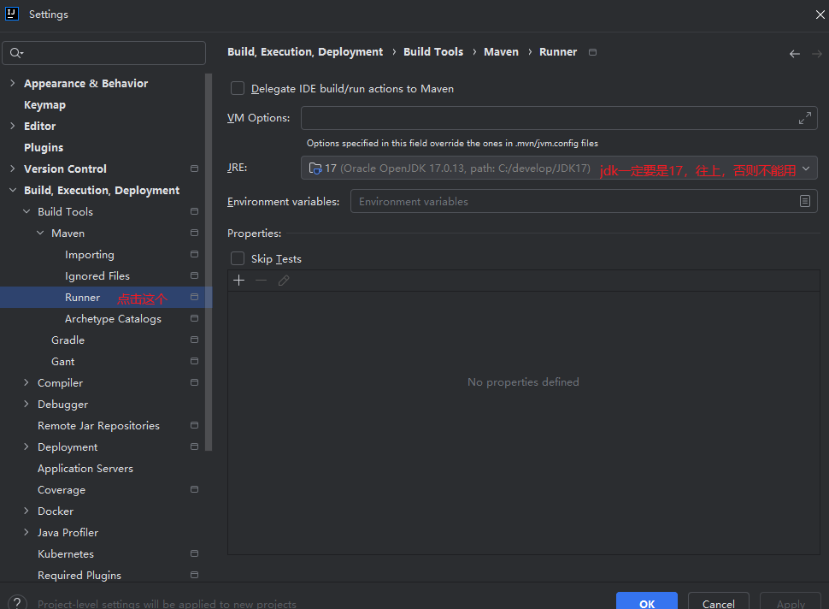Click the settings tree vertical scrollbar
829x609 pixels.
(209, 262)
